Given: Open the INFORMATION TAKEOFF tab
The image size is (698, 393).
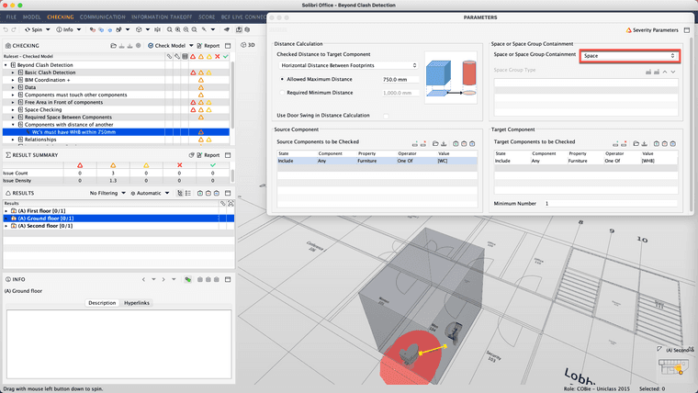Looking at the screenshot, I should pos(162,17).
